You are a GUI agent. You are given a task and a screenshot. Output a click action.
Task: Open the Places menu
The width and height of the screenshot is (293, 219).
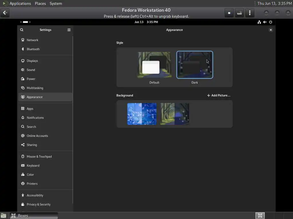point(40,3)
